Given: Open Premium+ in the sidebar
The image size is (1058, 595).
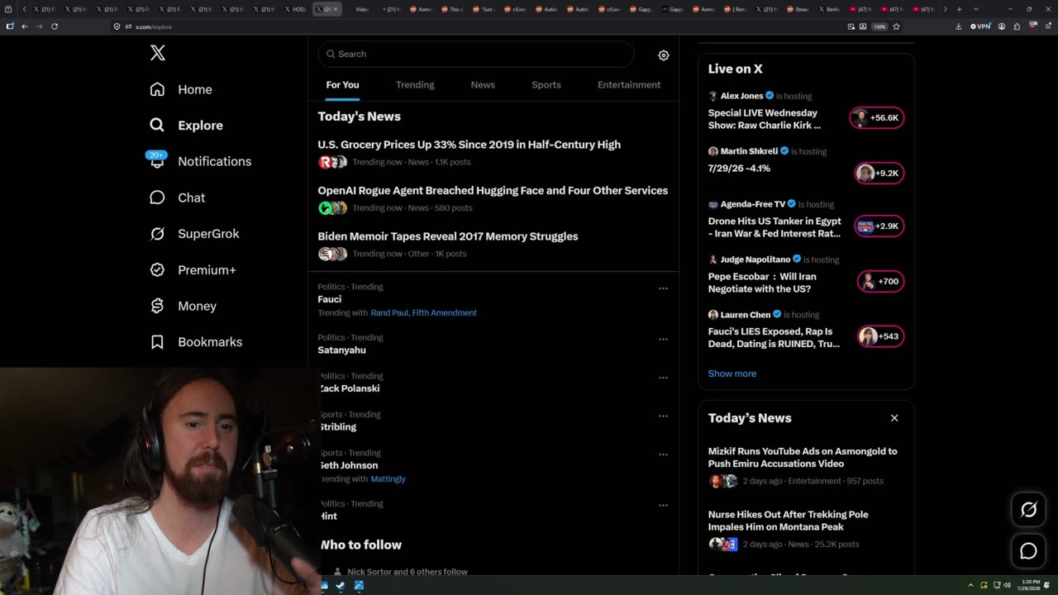Looking at the screenshot, I should point(193,269).
